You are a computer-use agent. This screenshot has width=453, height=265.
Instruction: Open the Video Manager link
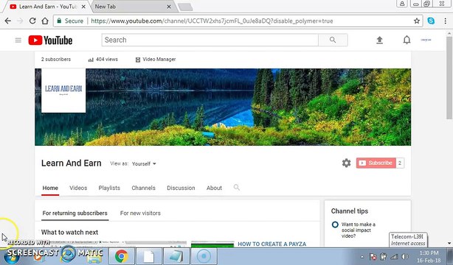[156, 60]
